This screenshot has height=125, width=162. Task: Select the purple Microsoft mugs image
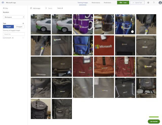(83, 24)
